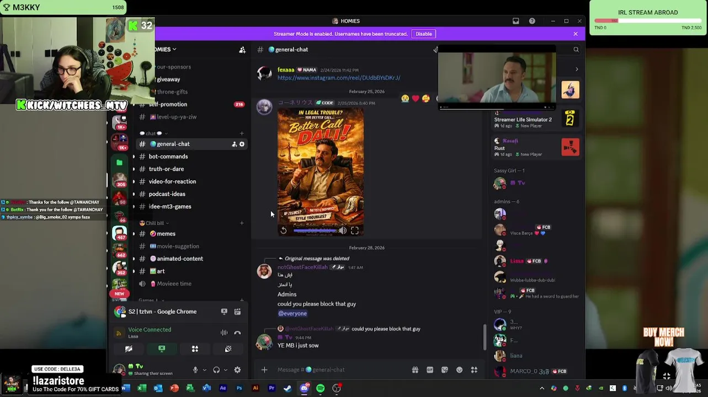
Task: Click the plus attachment button in message bar
Action: coord(264,369)
